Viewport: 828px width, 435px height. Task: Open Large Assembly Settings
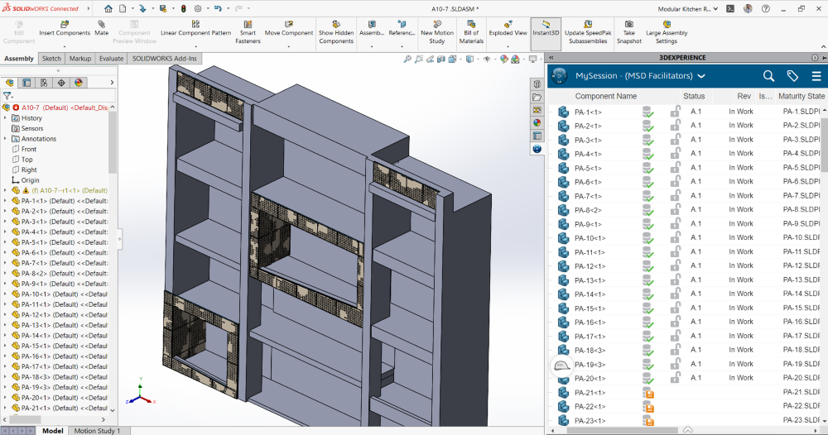[x=667, y=32]
